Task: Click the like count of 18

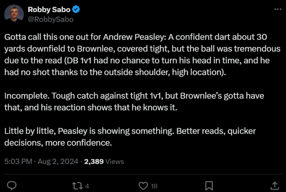Action: point(154,185)
